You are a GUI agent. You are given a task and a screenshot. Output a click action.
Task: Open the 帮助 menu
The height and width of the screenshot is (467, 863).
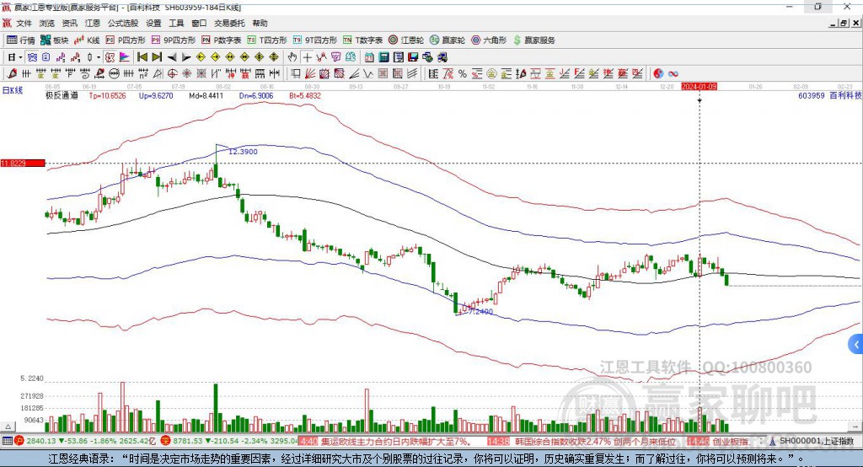[x=260, y=23]
